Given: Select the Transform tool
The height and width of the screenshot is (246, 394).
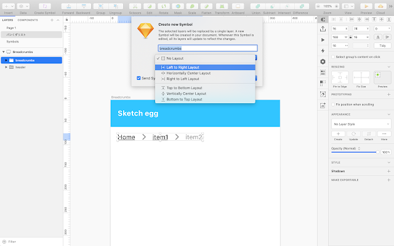Looking at the screenshot, I should [222, 6].
